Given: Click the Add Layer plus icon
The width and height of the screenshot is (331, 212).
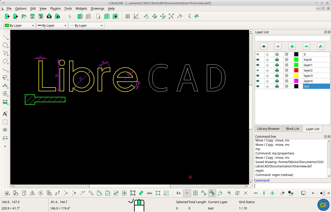Looking at the screenshot, I should click(292, 46).
